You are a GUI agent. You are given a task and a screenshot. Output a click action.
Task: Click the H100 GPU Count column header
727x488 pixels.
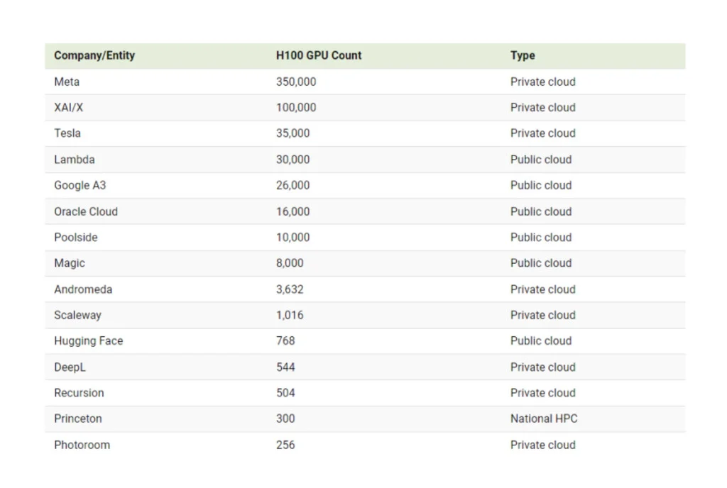point(319,55)
